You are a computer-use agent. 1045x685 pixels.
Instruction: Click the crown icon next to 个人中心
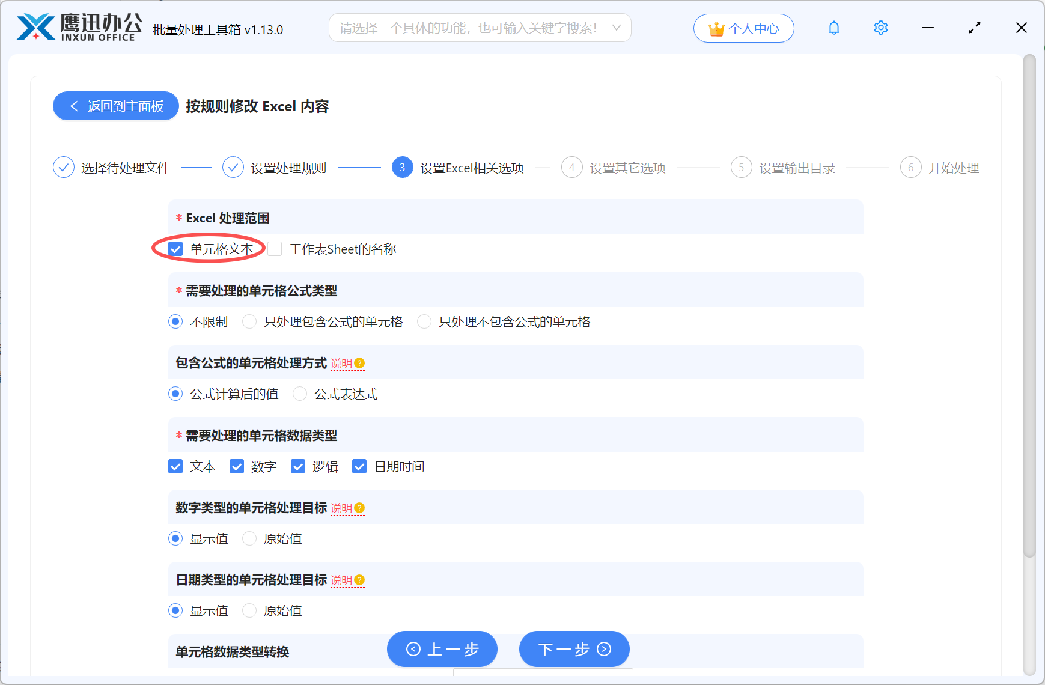pos(715,28)
